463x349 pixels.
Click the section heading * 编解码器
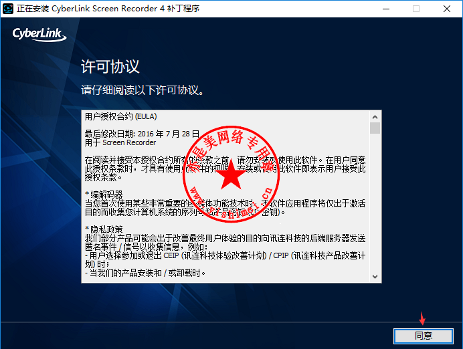point(104,195)
